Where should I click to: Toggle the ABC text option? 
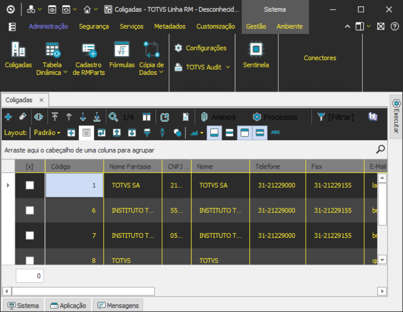point(275,132)
